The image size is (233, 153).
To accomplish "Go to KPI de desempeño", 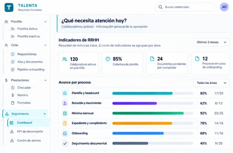I will tap(30, 132).
